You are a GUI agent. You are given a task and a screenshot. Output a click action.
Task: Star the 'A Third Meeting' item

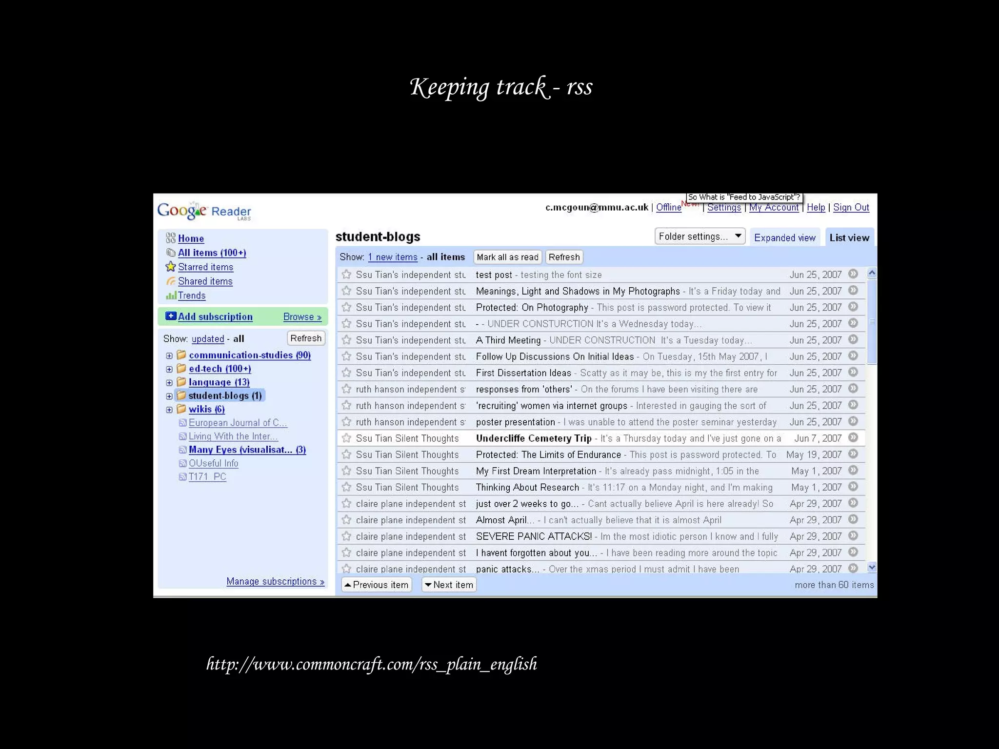(346, 340)
